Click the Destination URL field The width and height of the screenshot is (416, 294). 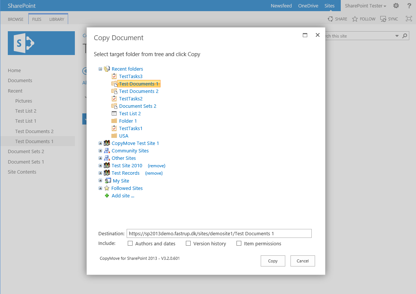(219, 233)
